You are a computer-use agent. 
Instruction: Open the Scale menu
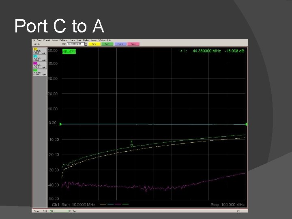(79, 40)
